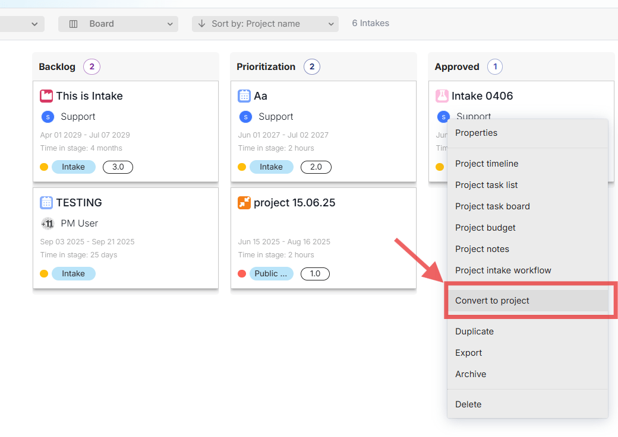Select Duplicate from the context menu
Image resolution: width=618 pixels, height=437 pixels.
pyautogui.click(x=474, y=331)
